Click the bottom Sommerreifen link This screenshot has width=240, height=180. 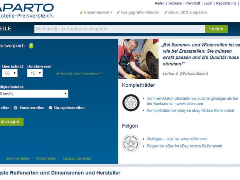pyautogui.click(x=18, y=158)
